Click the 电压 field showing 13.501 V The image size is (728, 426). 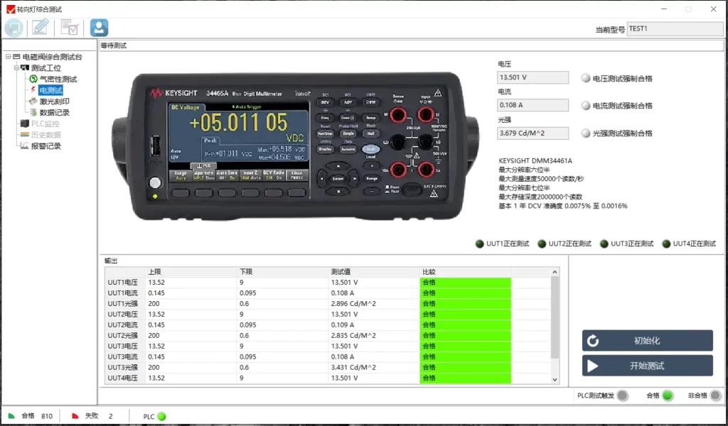(533, 77)
